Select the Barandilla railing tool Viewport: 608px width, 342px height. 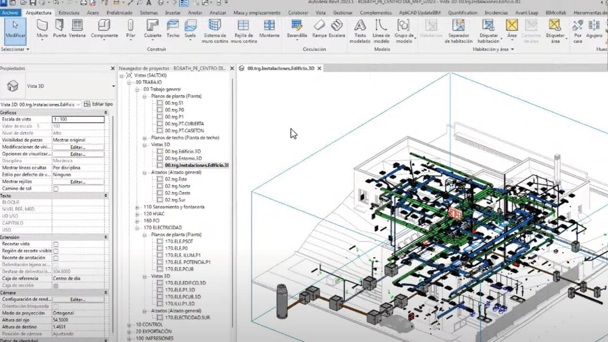coord(297,29)
